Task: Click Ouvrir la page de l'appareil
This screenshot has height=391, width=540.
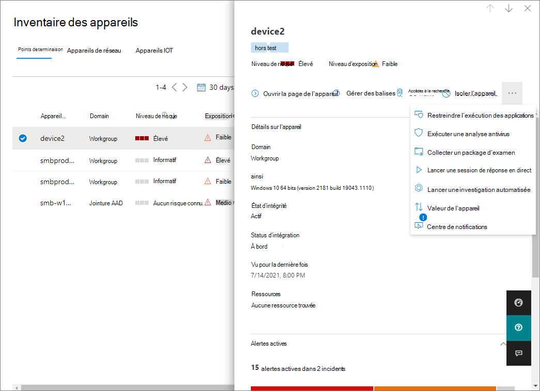Action: [x=300, y=93]
